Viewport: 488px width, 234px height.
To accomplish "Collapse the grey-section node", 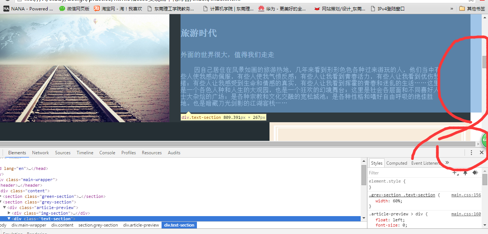I will (x=1, y=202).
